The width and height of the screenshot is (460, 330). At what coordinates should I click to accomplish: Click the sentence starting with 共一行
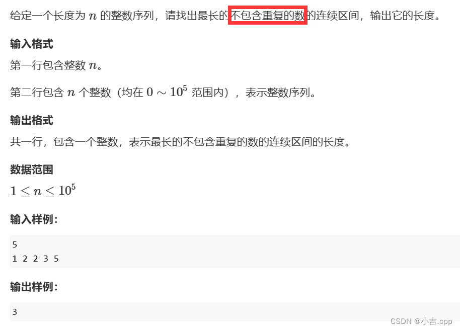180,142
